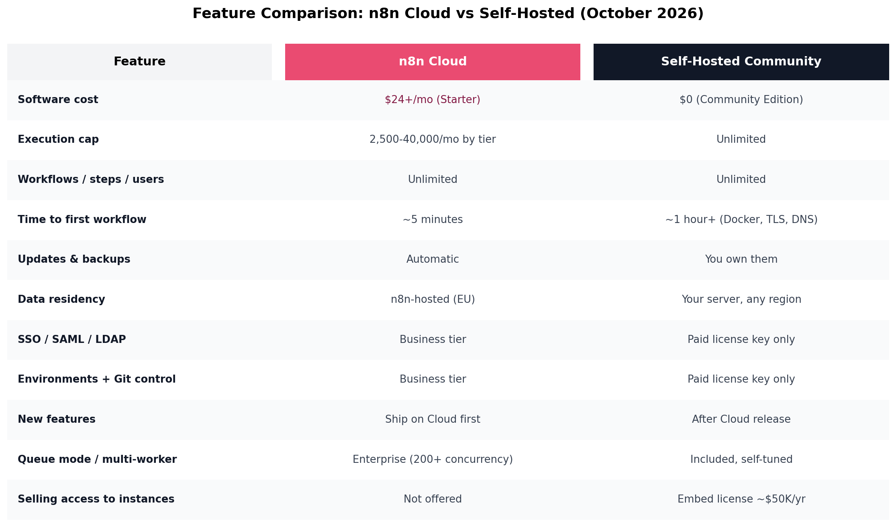The height and width of the screenshot is (527, 896).
Task: Select the 'Self-Hosted Community' column header
Action: (x=741, y=62)
